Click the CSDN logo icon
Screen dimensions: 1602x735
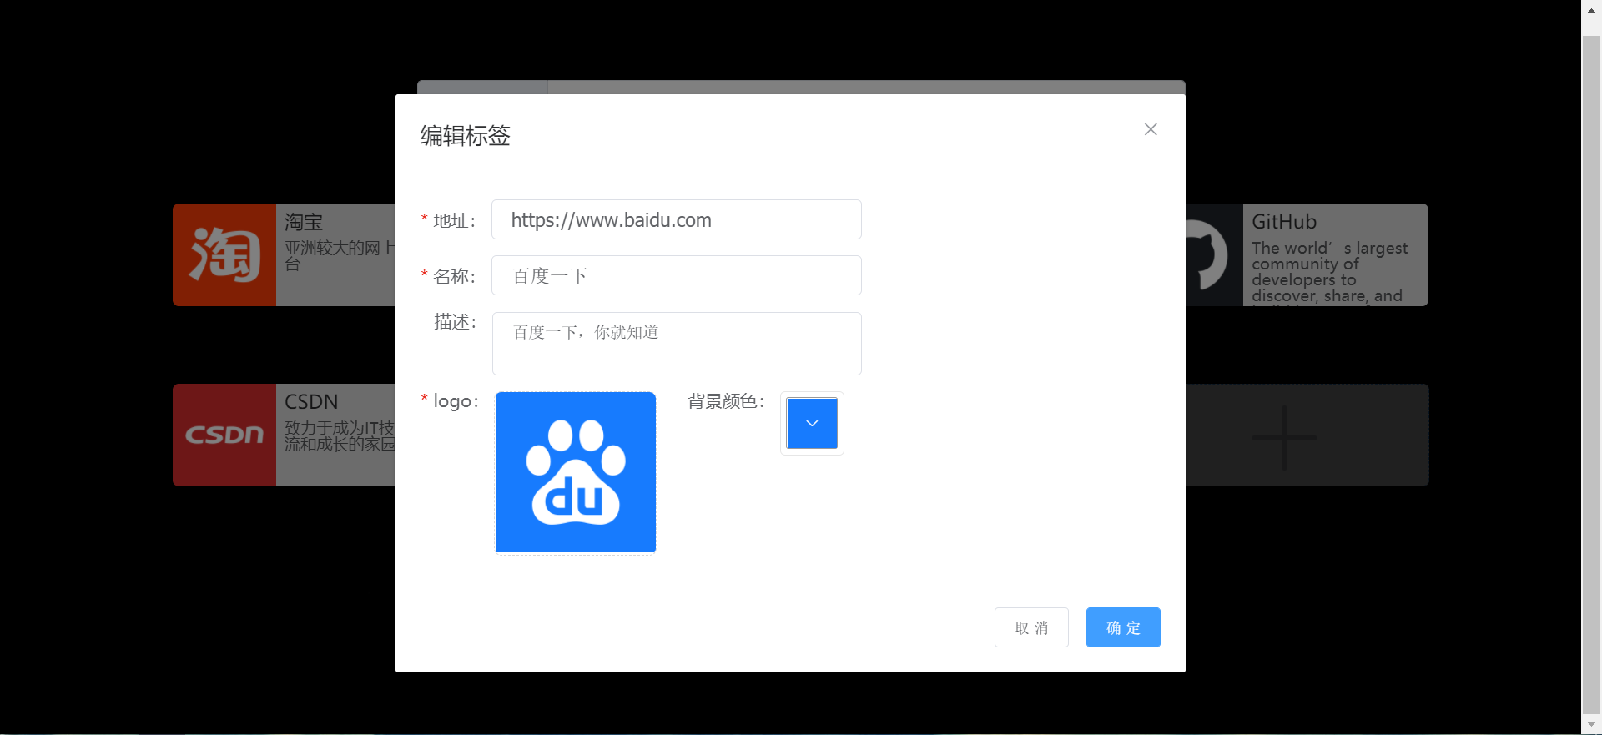point(224,435)
